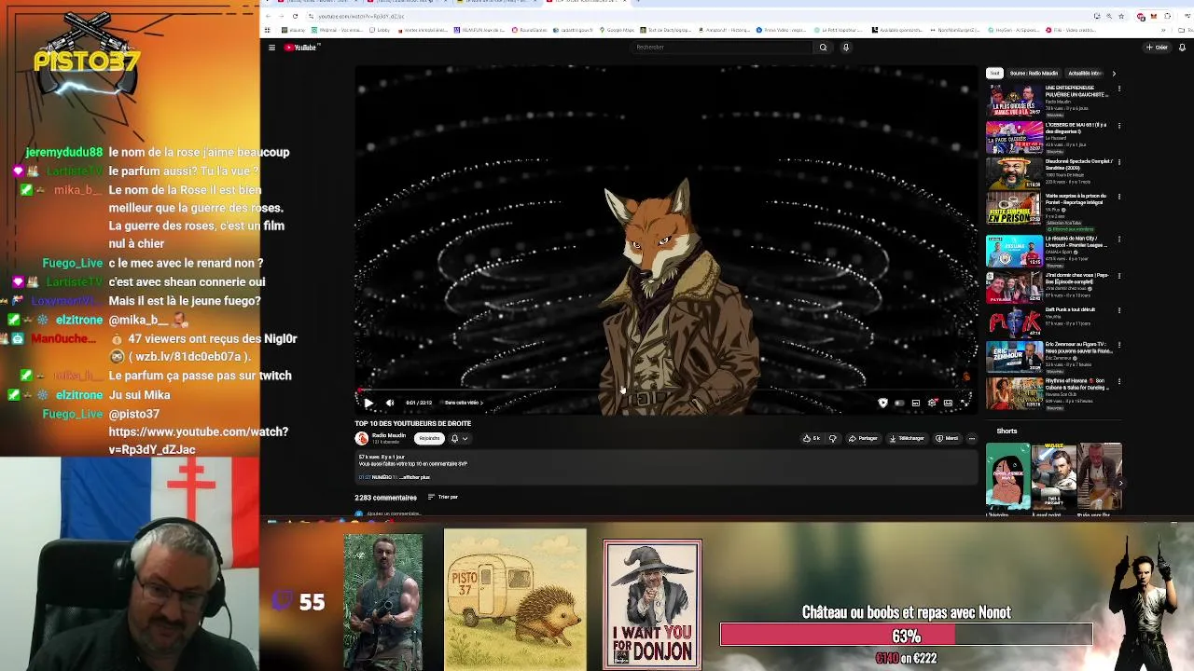Play the first Shorts thumbnail with the pink cartoon
This screenshot has height=671, width=1194.
click(x=1008, y=476)
